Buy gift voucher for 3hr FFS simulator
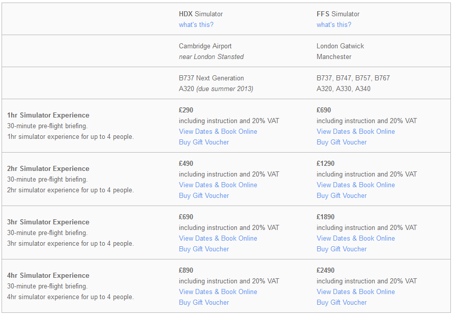Image resolution: width=457 pixels, height=320 pixels. (x=342, y=249)
